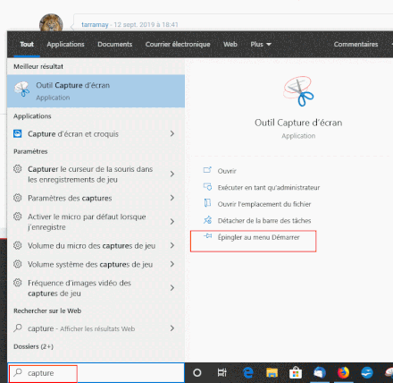393x383 pixels.
Task: Click gear icon beside Fréquence d'images setting
Action: tap(18, 283)
